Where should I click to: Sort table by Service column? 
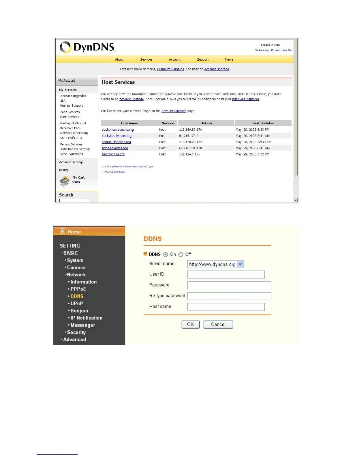click(168, 123)
